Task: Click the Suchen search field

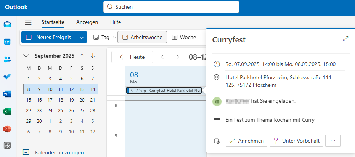Action: (171, 7)
